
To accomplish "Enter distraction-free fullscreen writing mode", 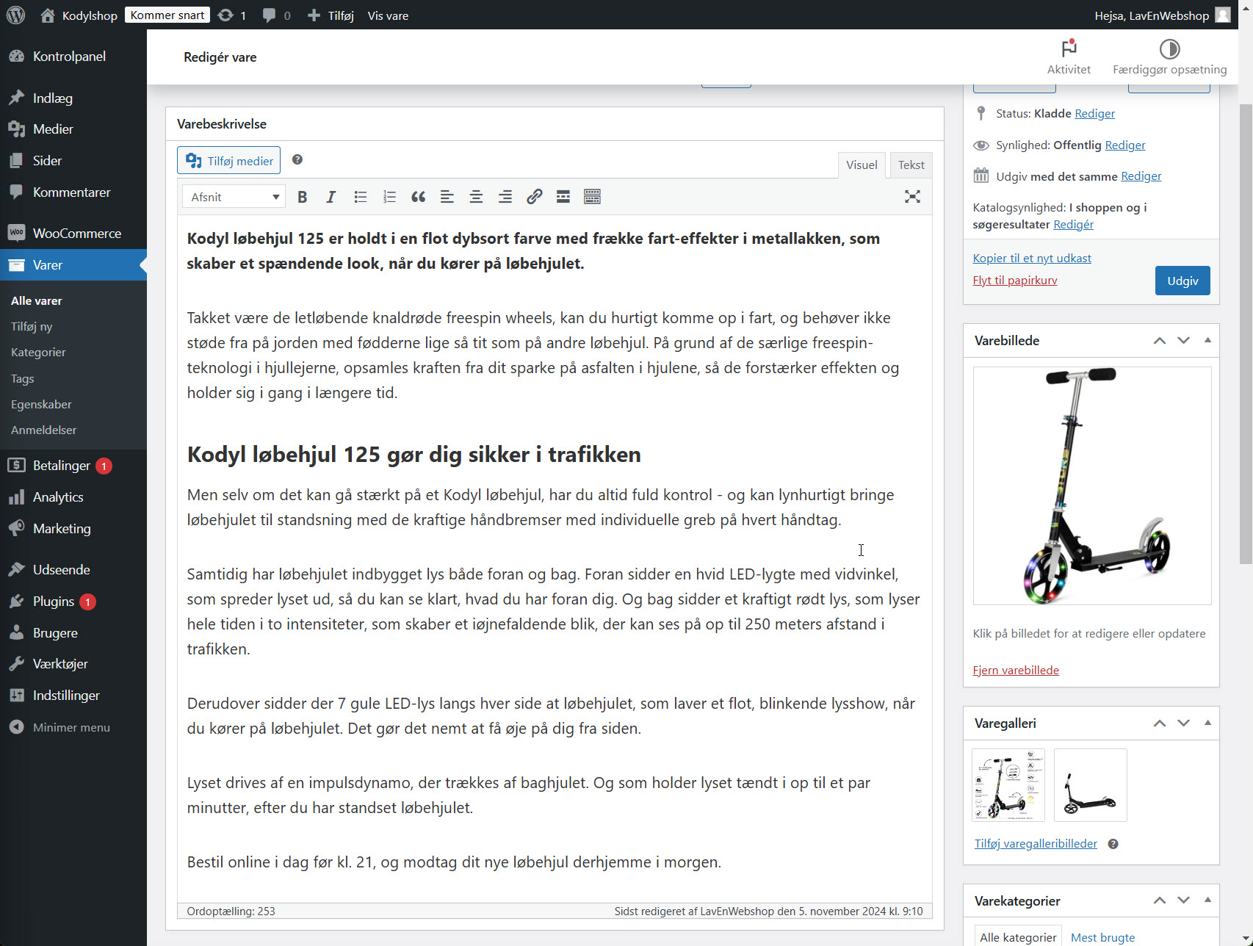I will tap(912, 196).
